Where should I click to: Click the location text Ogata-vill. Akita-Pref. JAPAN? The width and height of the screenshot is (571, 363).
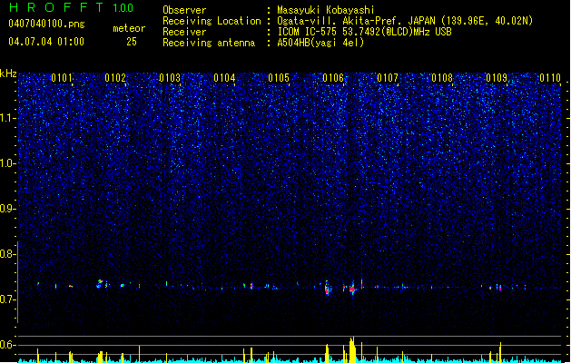tap(356, 21)
